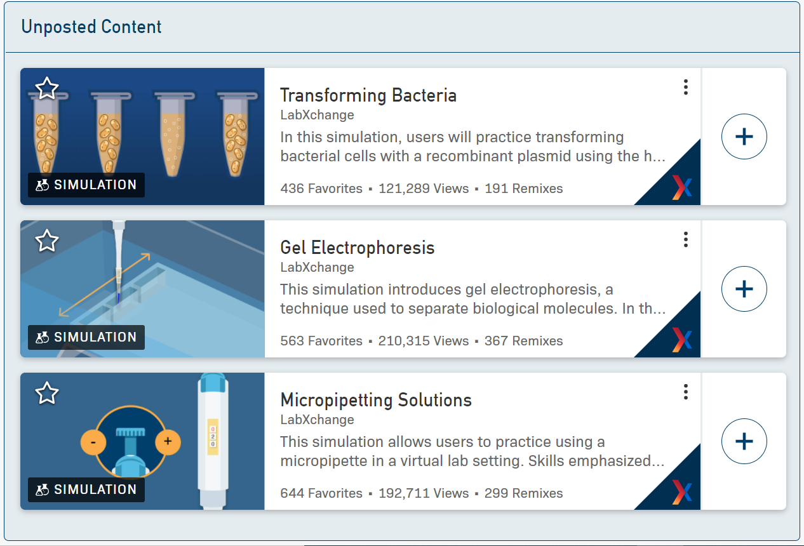The height and width of the screenshot is (546, 804).
Task: Favorite Transforming Bacteria with the star icon
Action: (47, 88)
